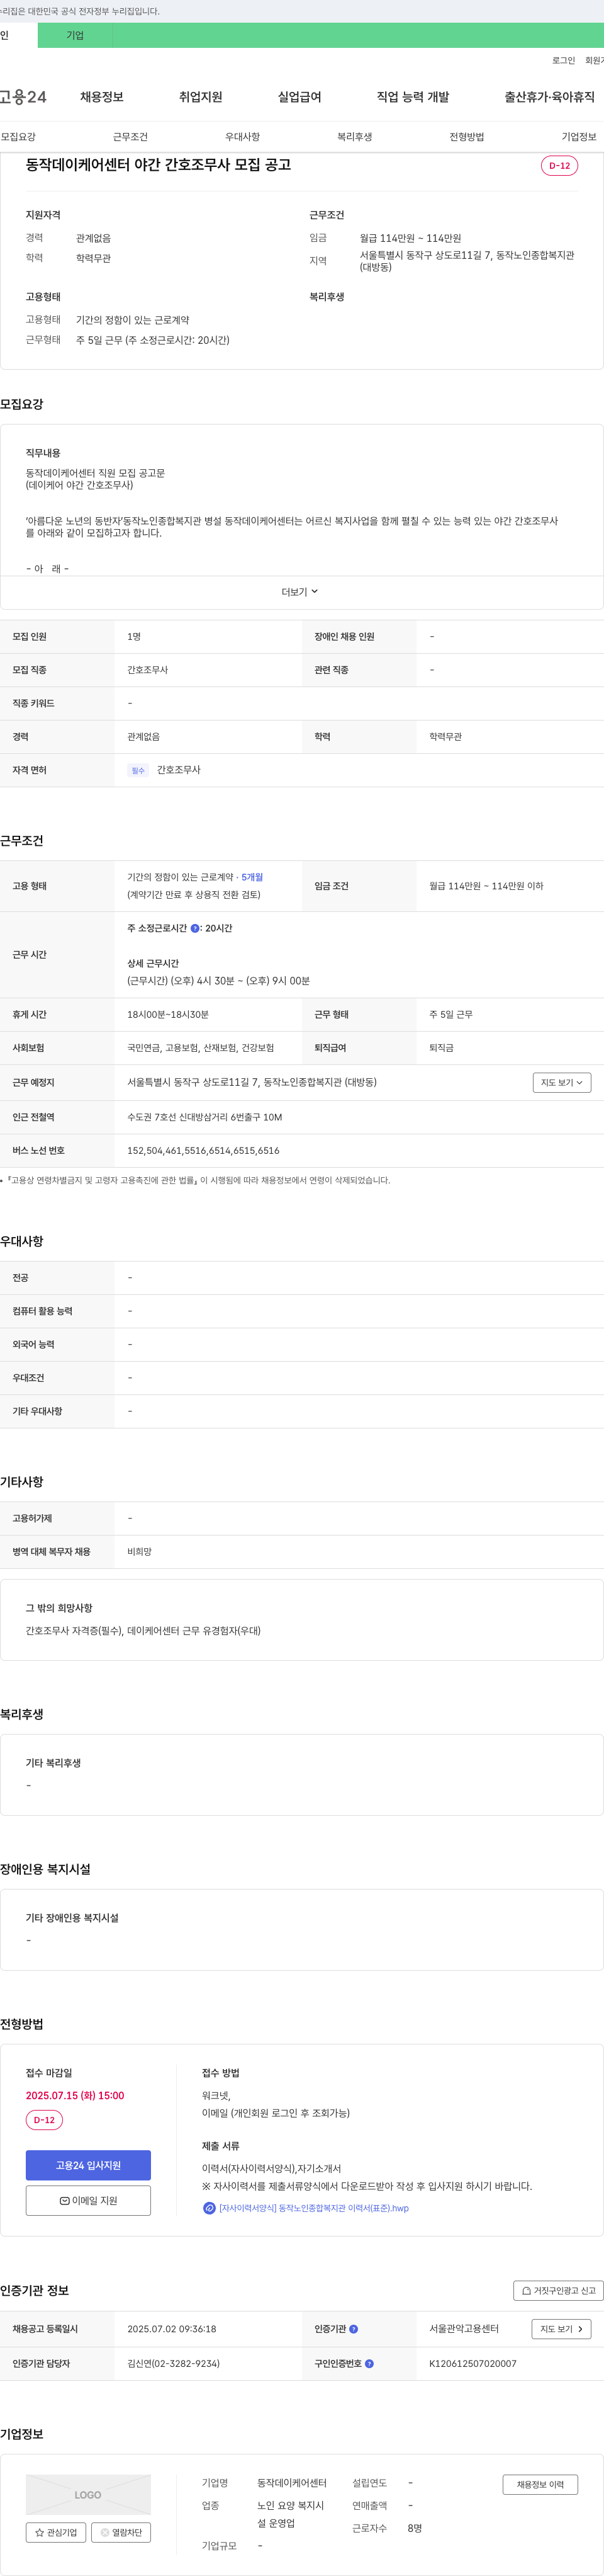The image size is (604, 2576).
Task: Click the 노인 요양 복지시설 운영업 industry text
Action: [x=291, y=2514]
